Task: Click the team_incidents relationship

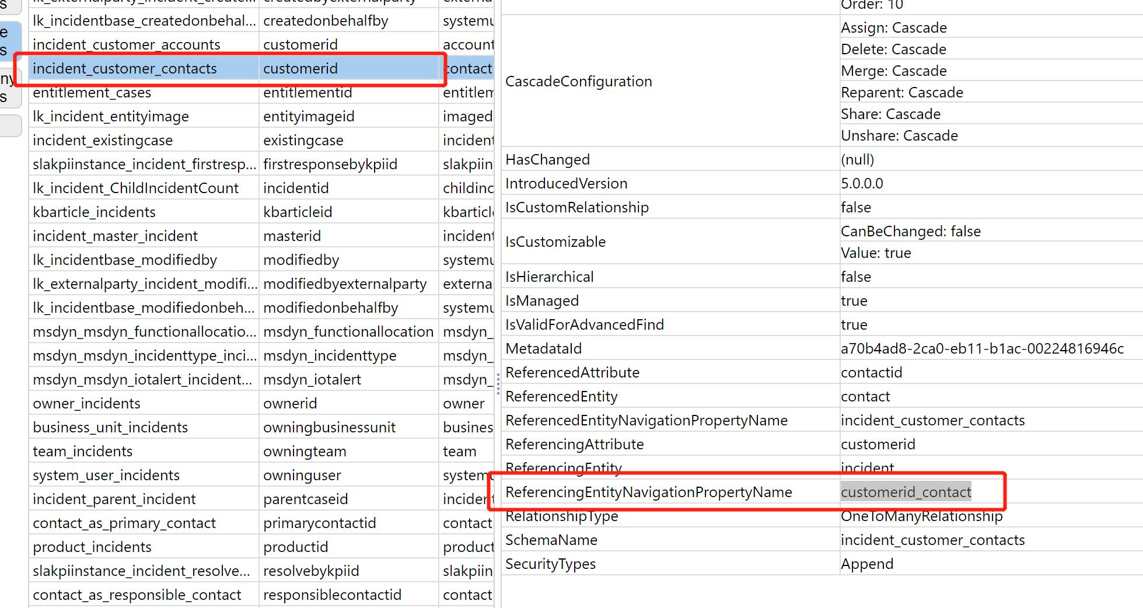Action: (x=261, y=451)
